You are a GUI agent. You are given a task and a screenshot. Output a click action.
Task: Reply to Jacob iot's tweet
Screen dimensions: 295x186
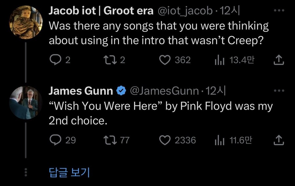[54, 60]
